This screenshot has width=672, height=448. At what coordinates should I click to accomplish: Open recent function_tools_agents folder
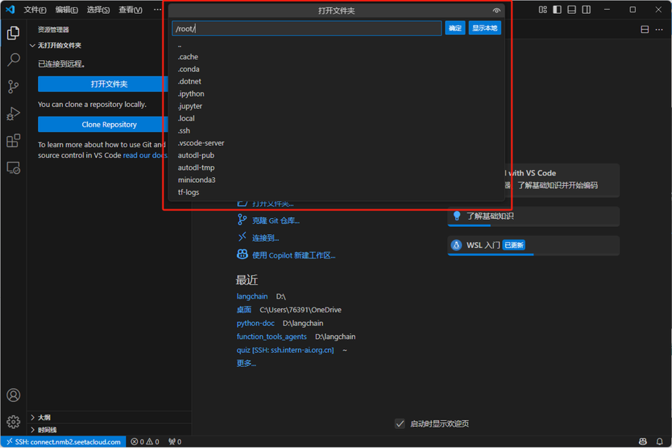pyautogui.click(x=272, y=337)
